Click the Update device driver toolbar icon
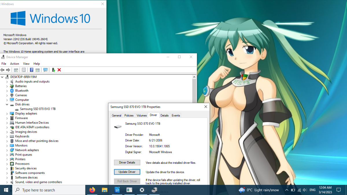This screenshot has height=195, width=347. click(53, 70)
